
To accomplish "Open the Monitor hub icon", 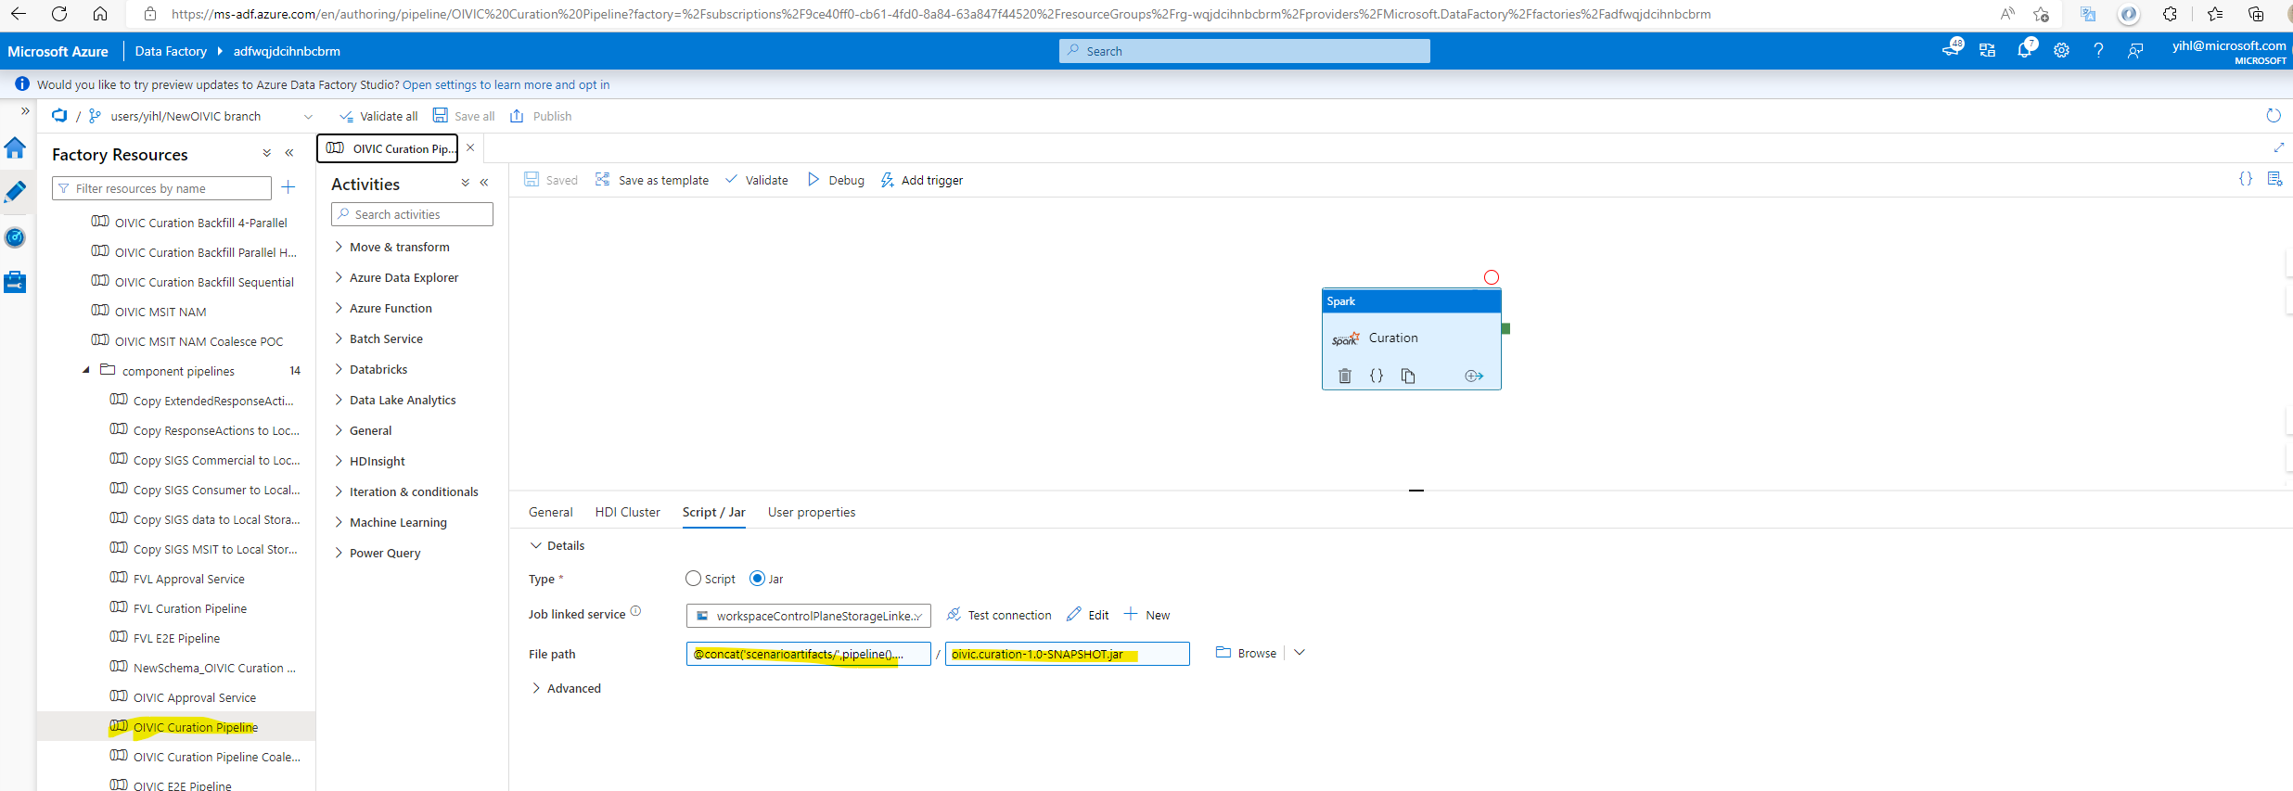I will [x=15, y=237].
